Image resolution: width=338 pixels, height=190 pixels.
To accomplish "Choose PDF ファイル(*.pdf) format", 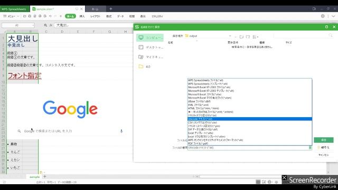I will pyautogui.click(x=250, y=144).
